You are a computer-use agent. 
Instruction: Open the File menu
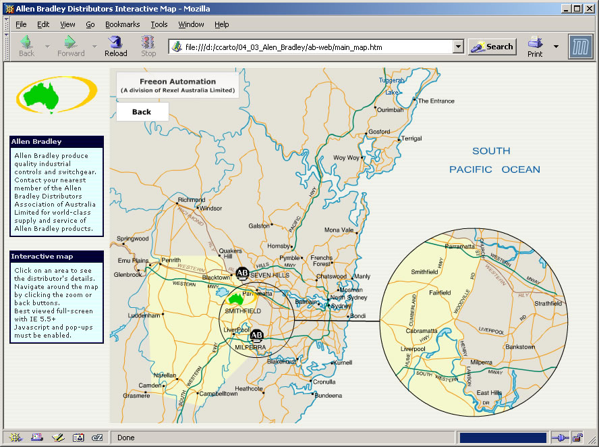point(21,24)
